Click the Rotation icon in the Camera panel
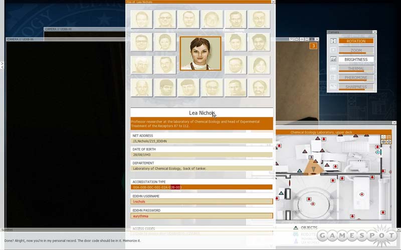The height and width of the screenshot is (250, 401). (333, 41)
